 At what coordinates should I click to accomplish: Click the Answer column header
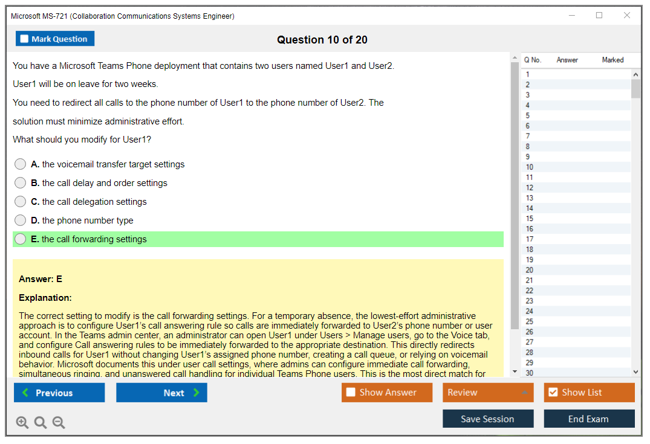pyautogui.click(x=567, y=60)
